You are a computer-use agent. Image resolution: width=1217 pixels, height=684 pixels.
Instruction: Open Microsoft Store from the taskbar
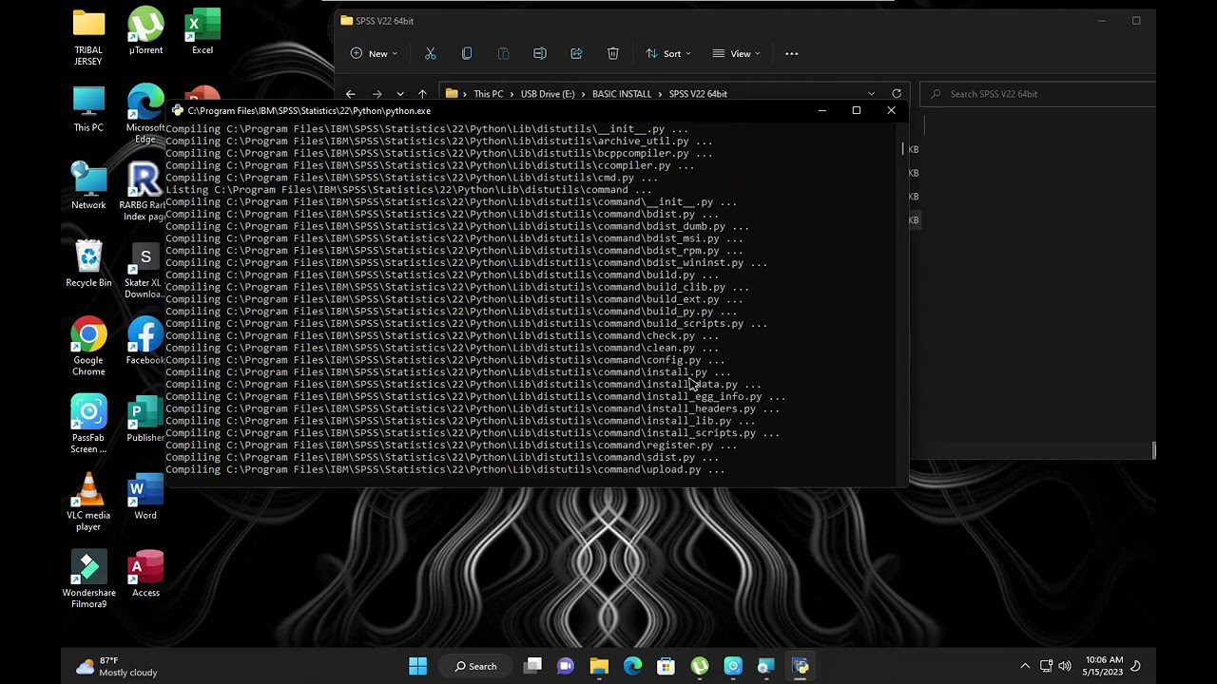tap(666, 666)
